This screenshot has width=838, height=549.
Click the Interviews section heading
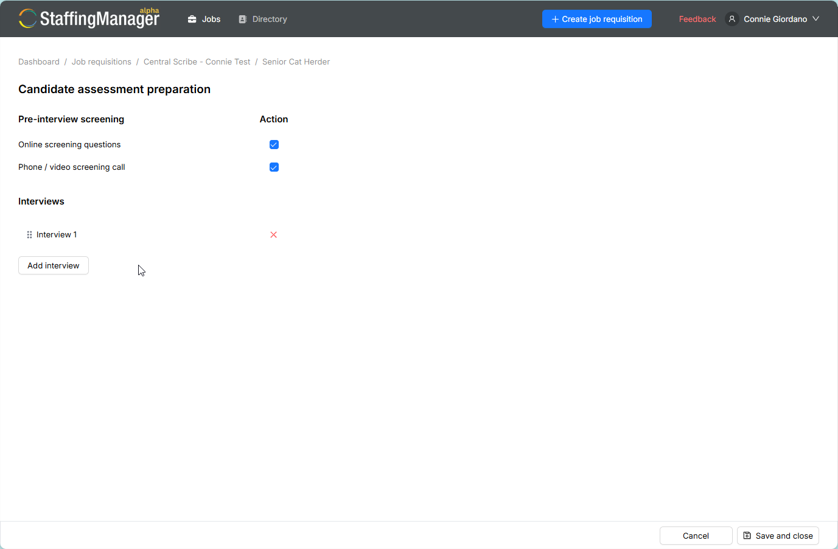[41, 201]
